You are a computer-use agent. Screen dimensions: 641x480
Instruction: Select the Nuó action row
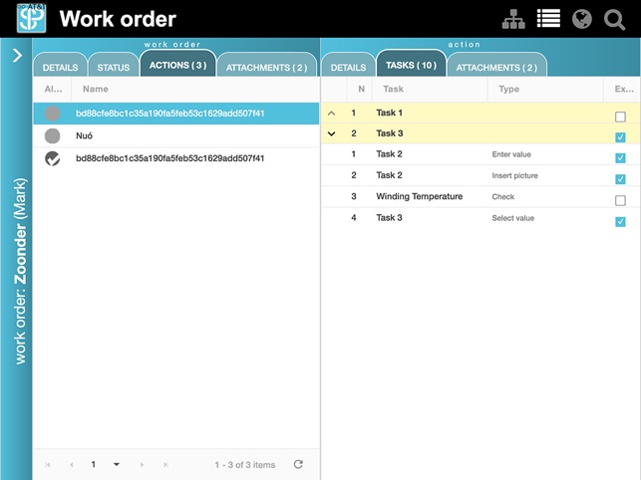176,136
